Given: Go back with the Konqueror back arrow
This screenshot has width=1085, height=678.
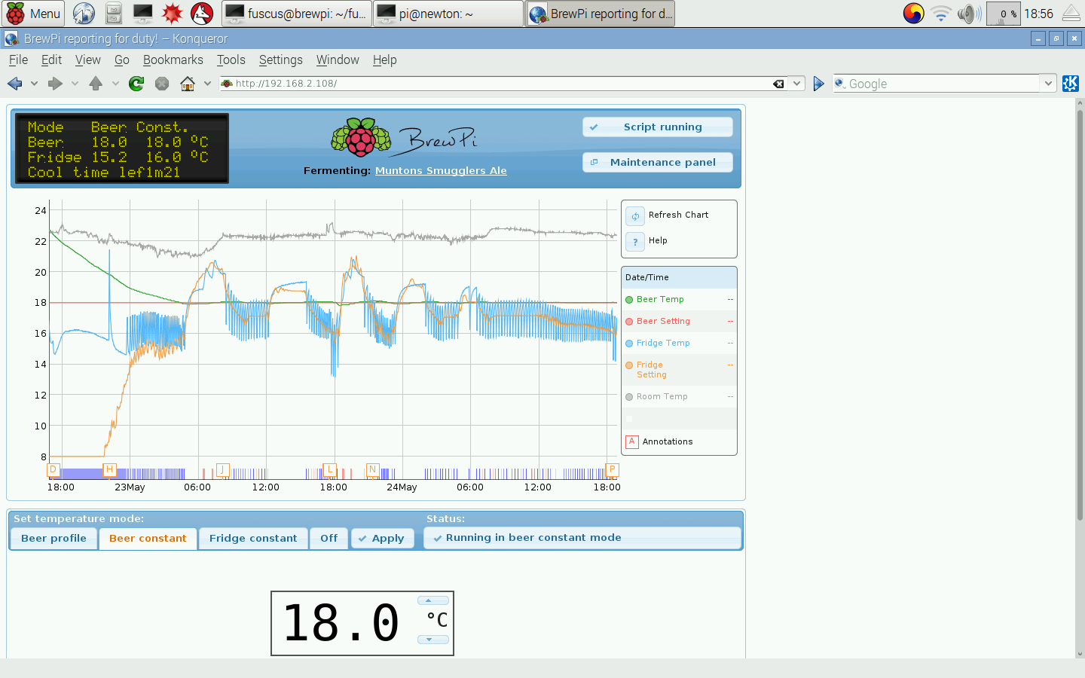Looking at the screenshot, I should pos(14,84).
